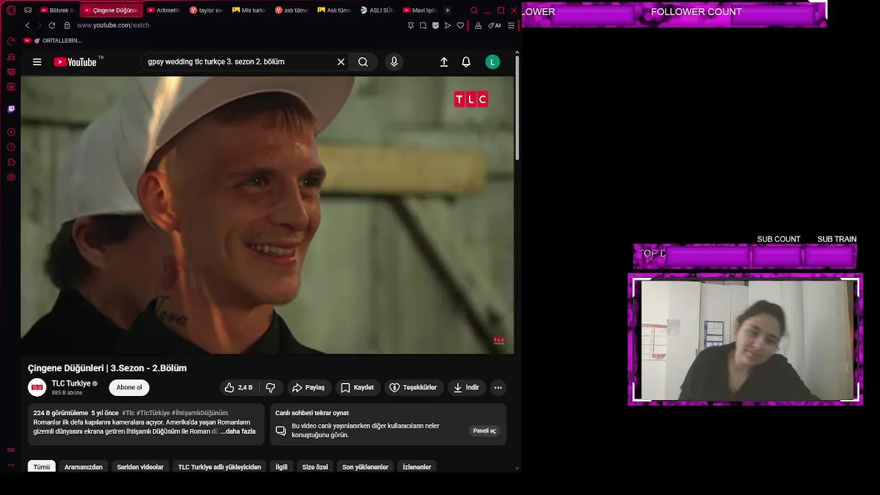This screenshot has height=495, width=880.
Task: Open the account avatar 'L' menu
Action: point(492,62)
